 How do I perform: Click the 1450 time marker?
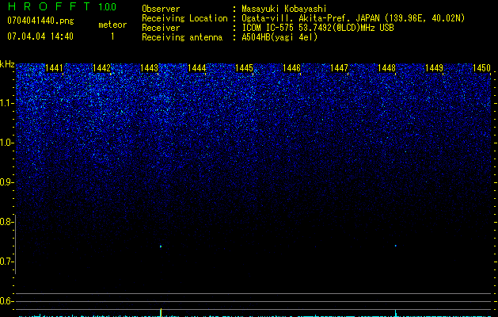tap(481, 68)
